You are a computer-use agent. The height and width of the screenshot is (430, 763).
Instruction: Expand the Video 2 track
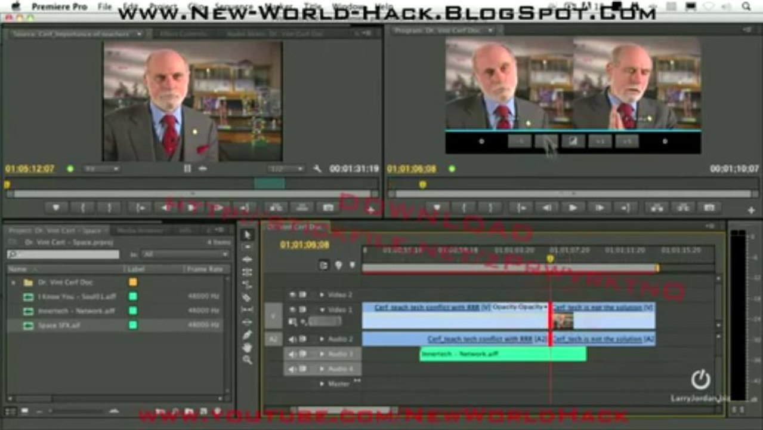[x=322, y=294]
